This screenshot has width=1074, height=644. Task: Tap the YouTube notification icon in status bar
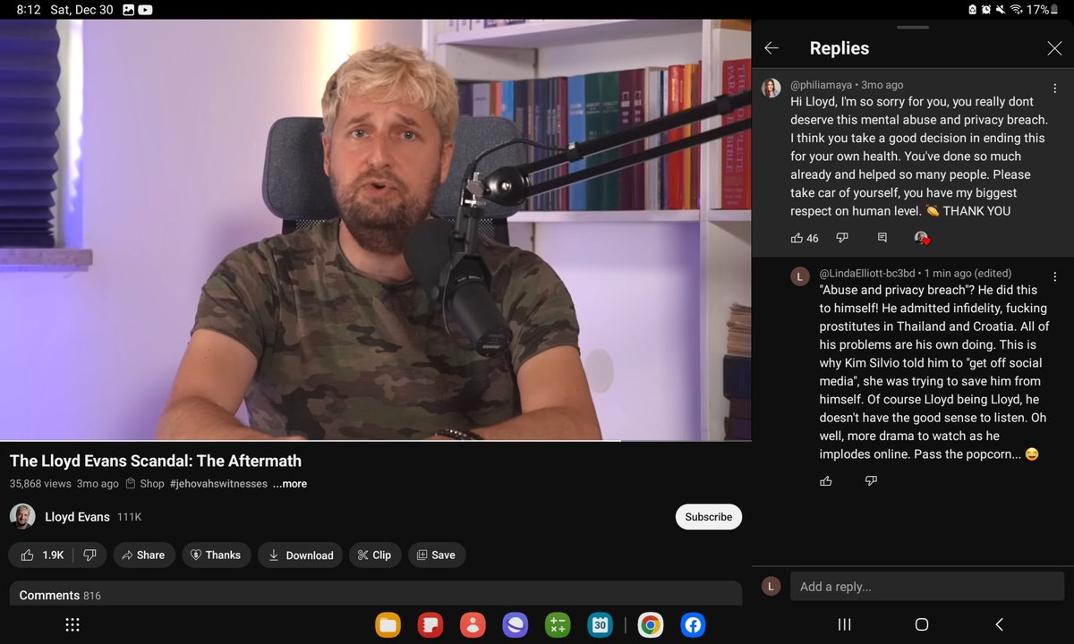tap(144, 10)
